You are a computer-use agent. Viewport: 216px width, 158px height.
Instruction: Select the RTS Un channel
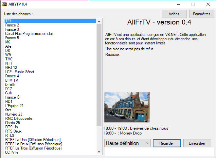[50, 127]
